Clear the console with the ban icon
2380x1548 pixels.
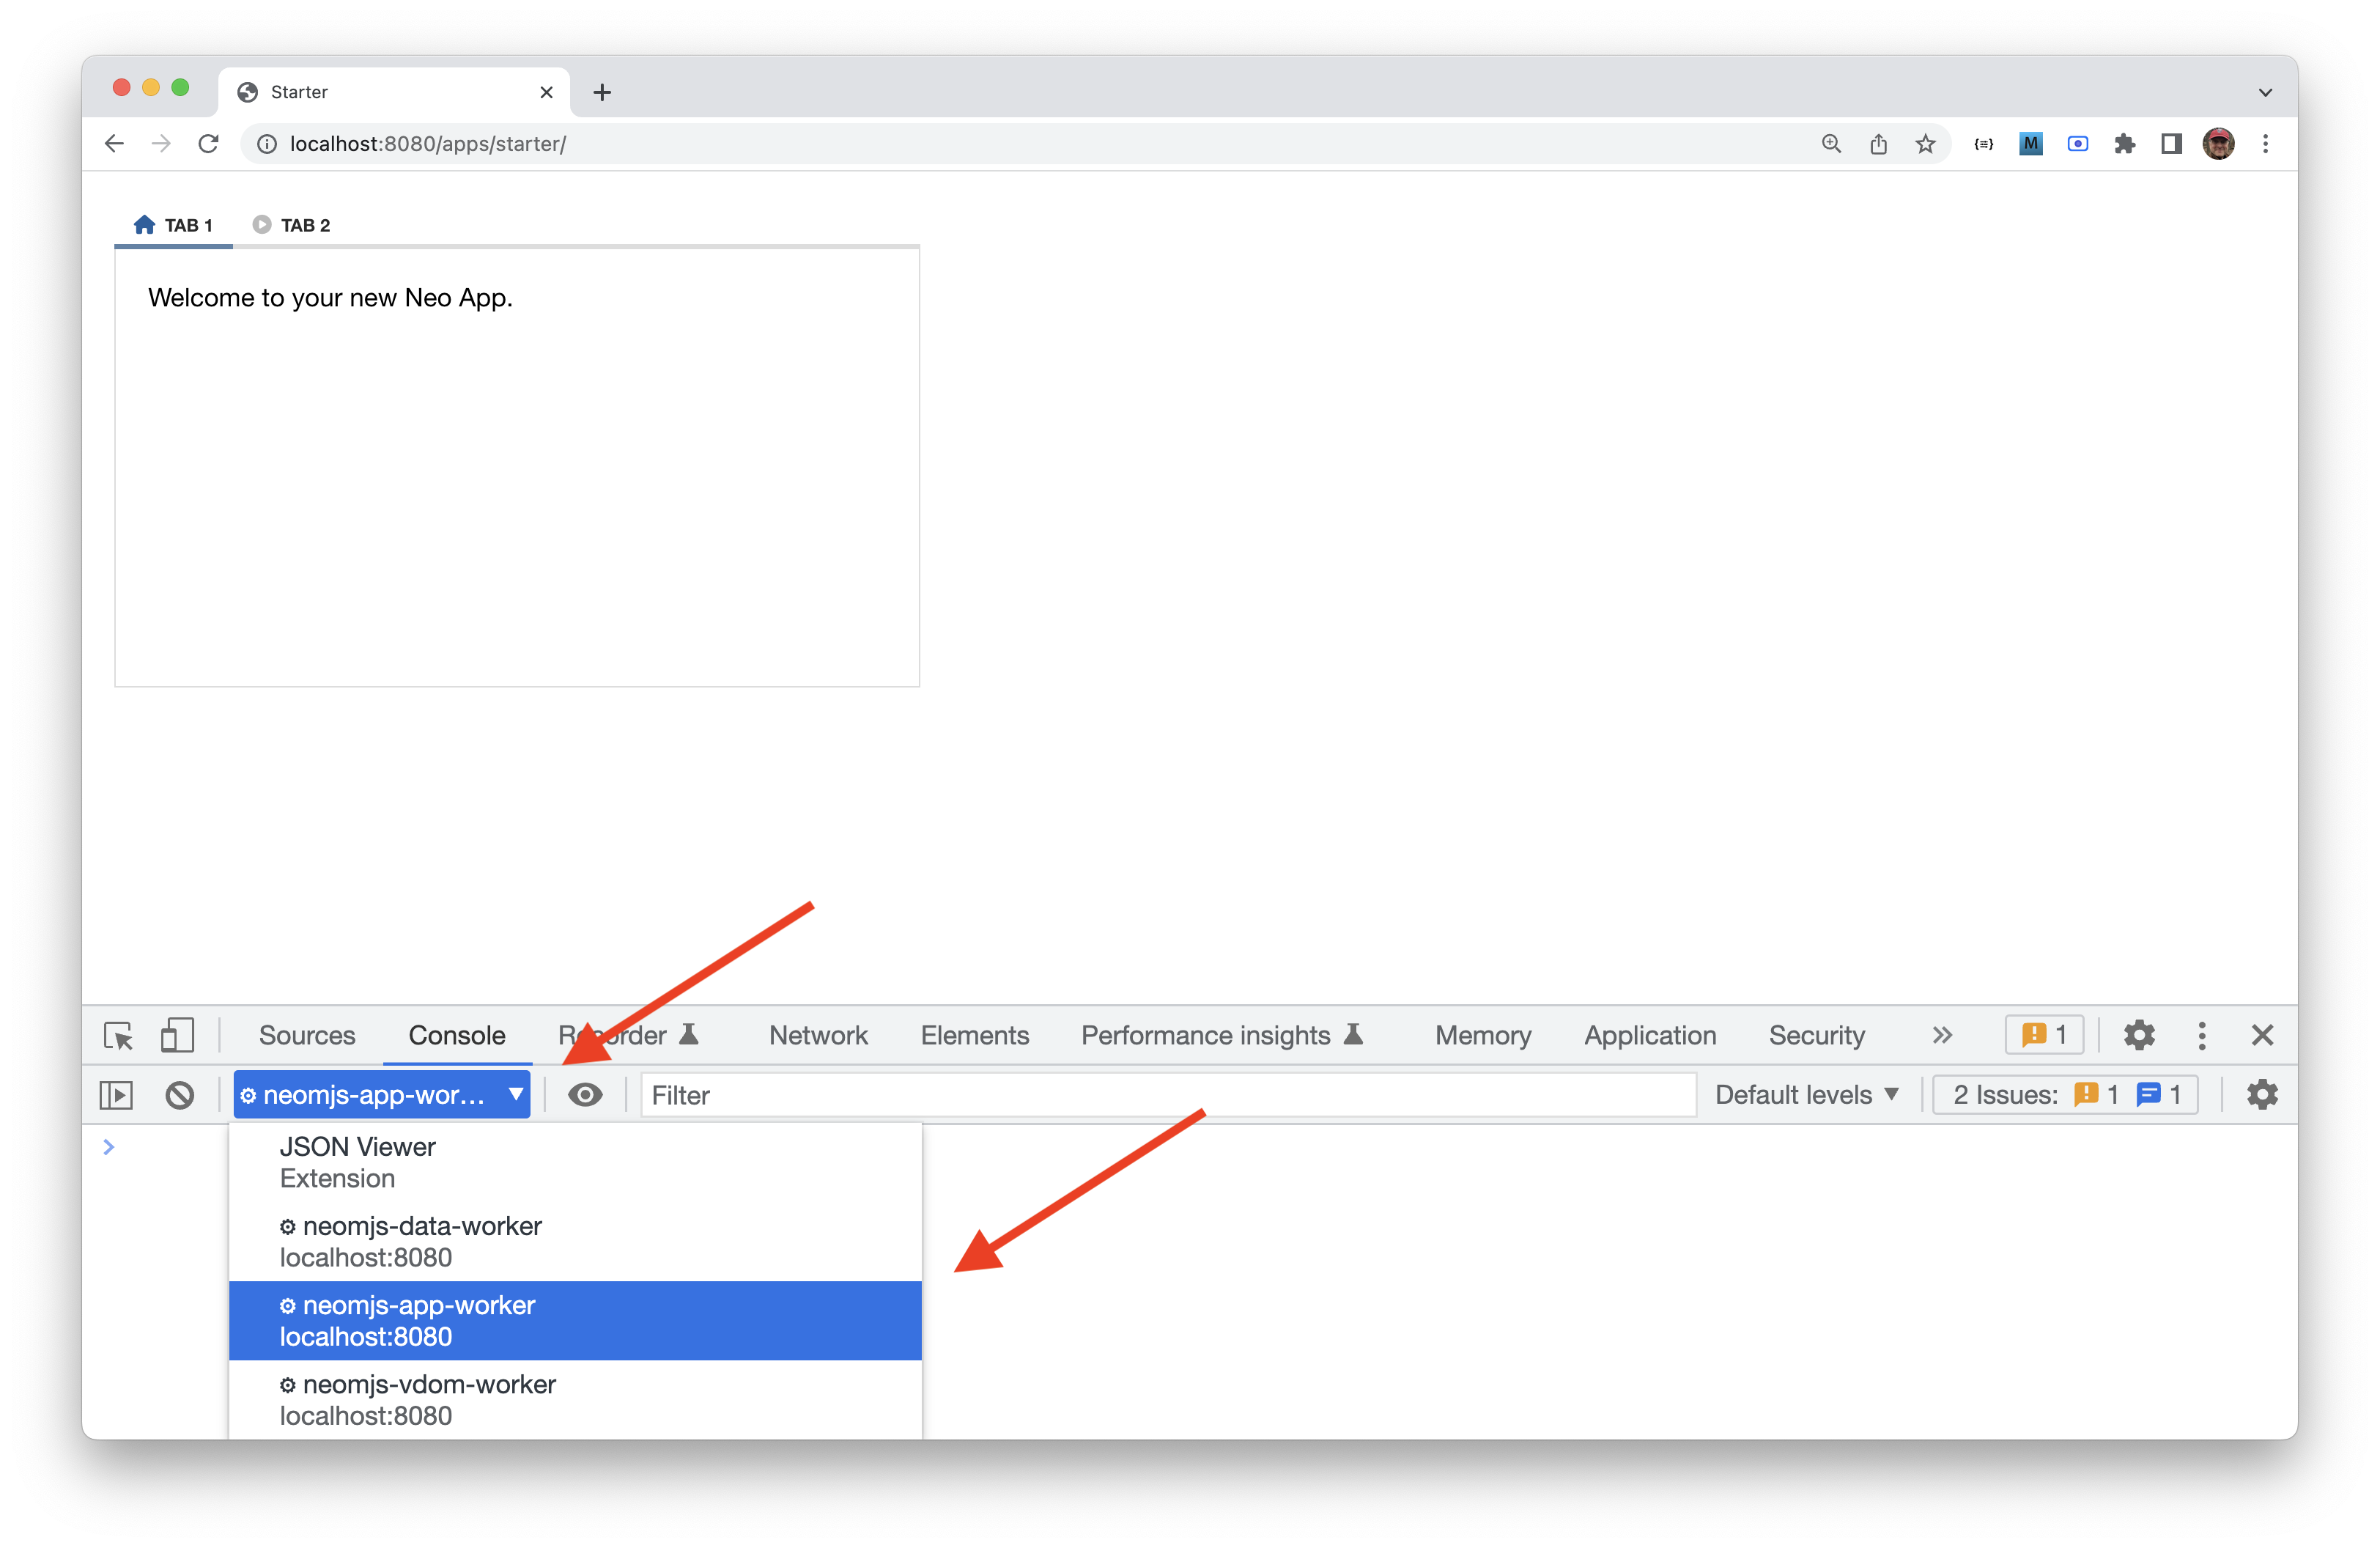click(x=180, y=1095)
